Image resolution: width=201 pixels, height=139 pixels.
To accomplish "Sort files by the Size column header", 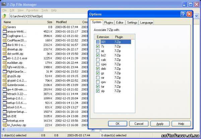I will pos(41,22).
